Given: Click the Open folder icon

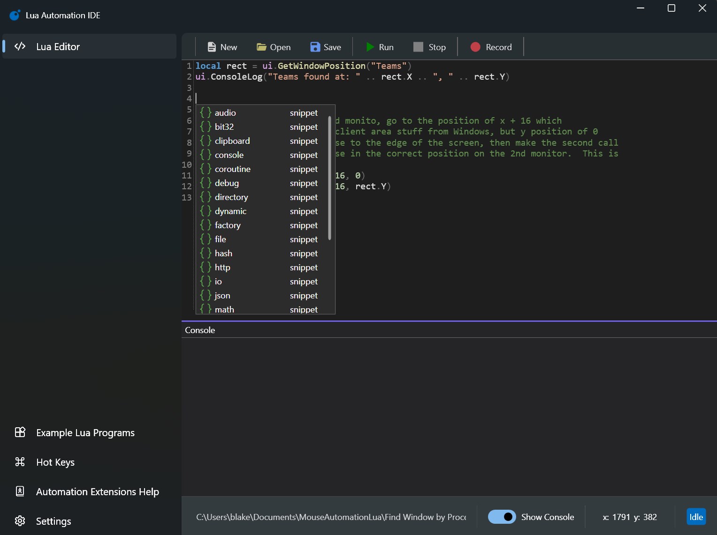Looking at the screenshot, I should click(261, 47).
